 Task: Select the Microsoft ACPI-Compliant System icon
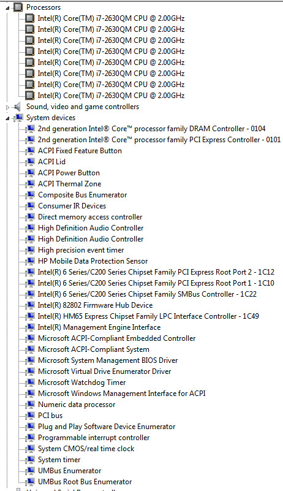click(x=30, y=349)
